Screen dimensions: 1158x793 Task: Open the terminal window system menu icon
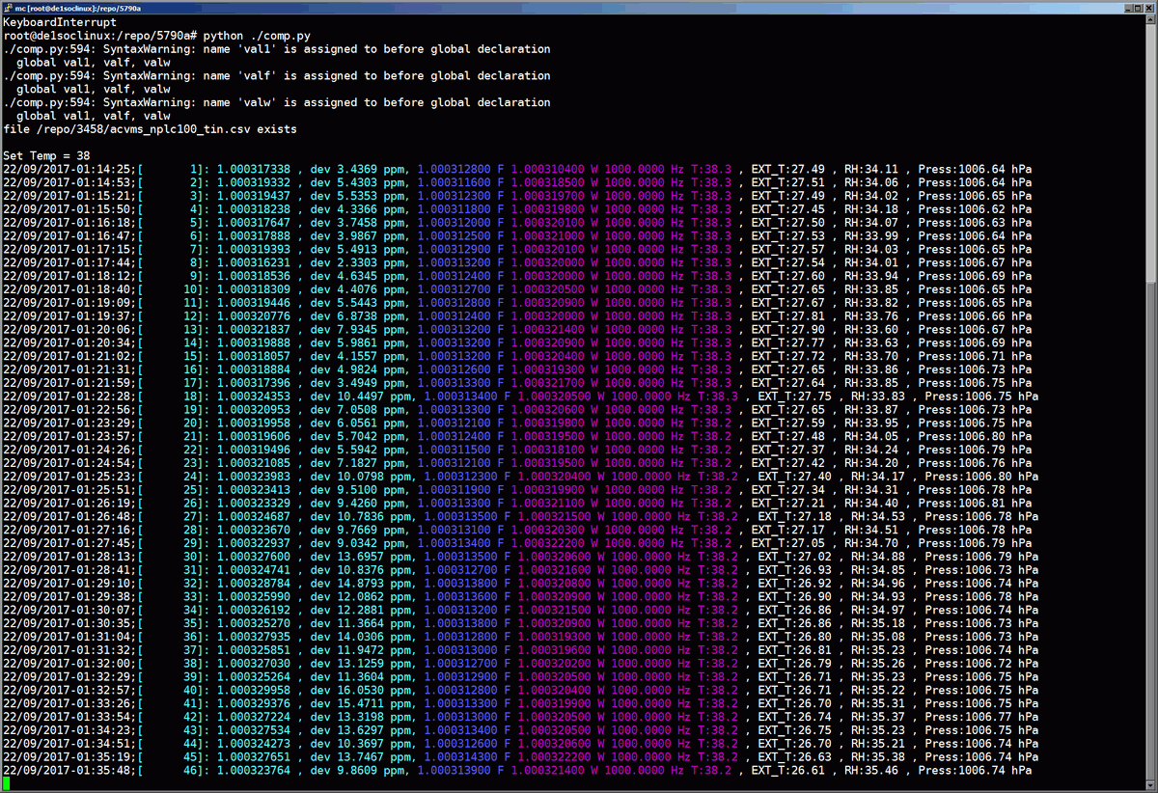[7, 7]
